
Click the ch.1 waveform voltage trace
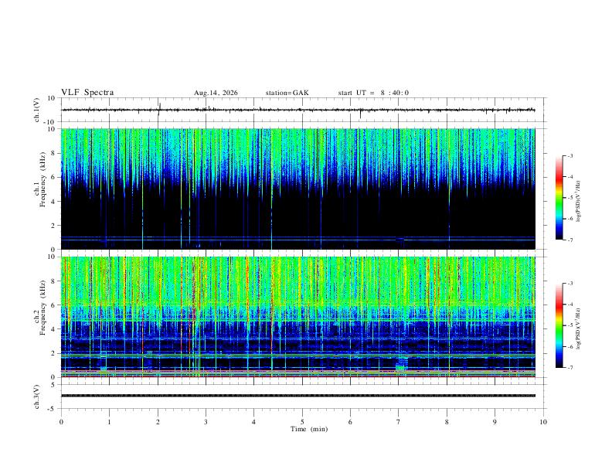298,110
